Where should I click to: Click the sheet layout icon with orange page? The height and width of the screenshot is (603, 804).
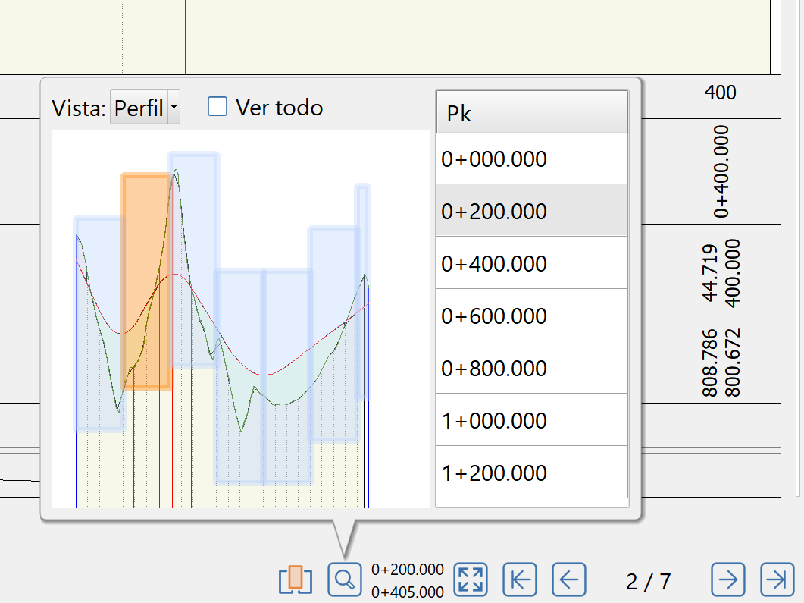pyautogui.click(x=296, y=580)
